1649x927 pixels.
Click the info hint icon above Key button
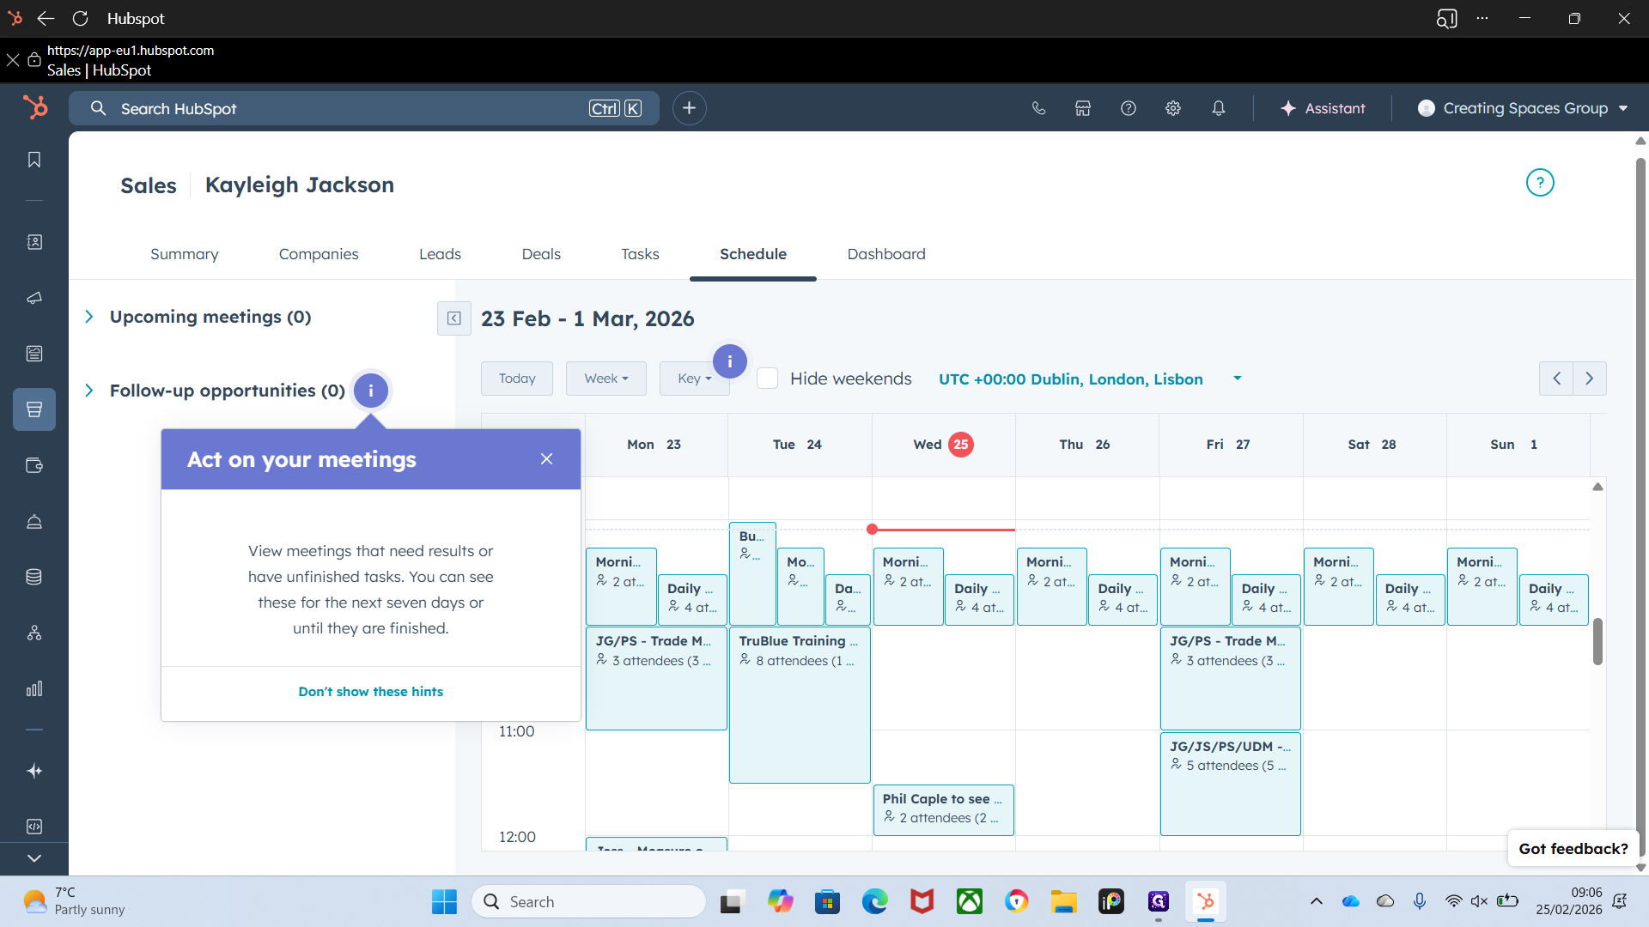730,361
